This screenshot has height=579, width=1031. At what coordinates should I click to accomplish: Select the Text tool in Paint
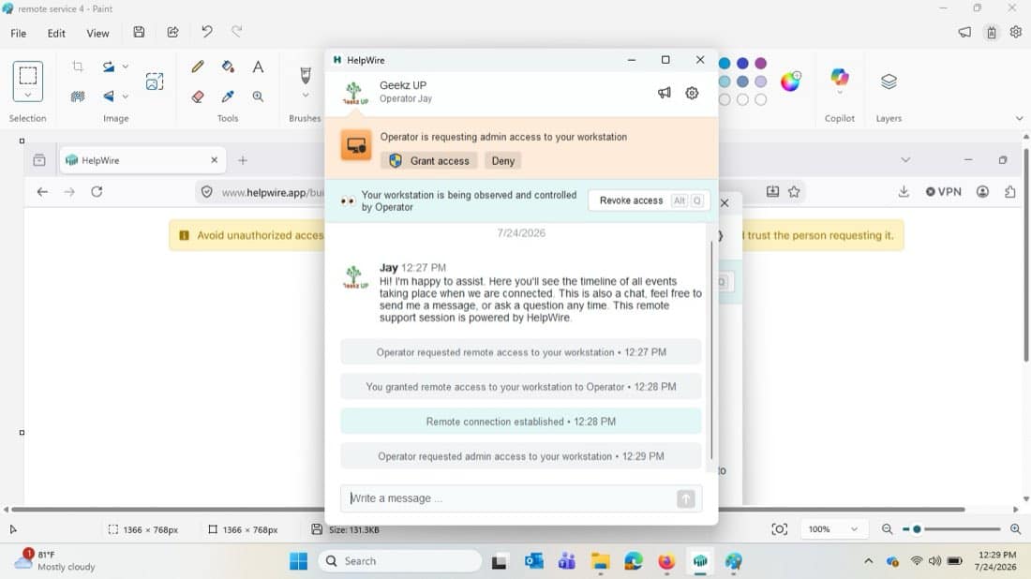tap(258, 67)
